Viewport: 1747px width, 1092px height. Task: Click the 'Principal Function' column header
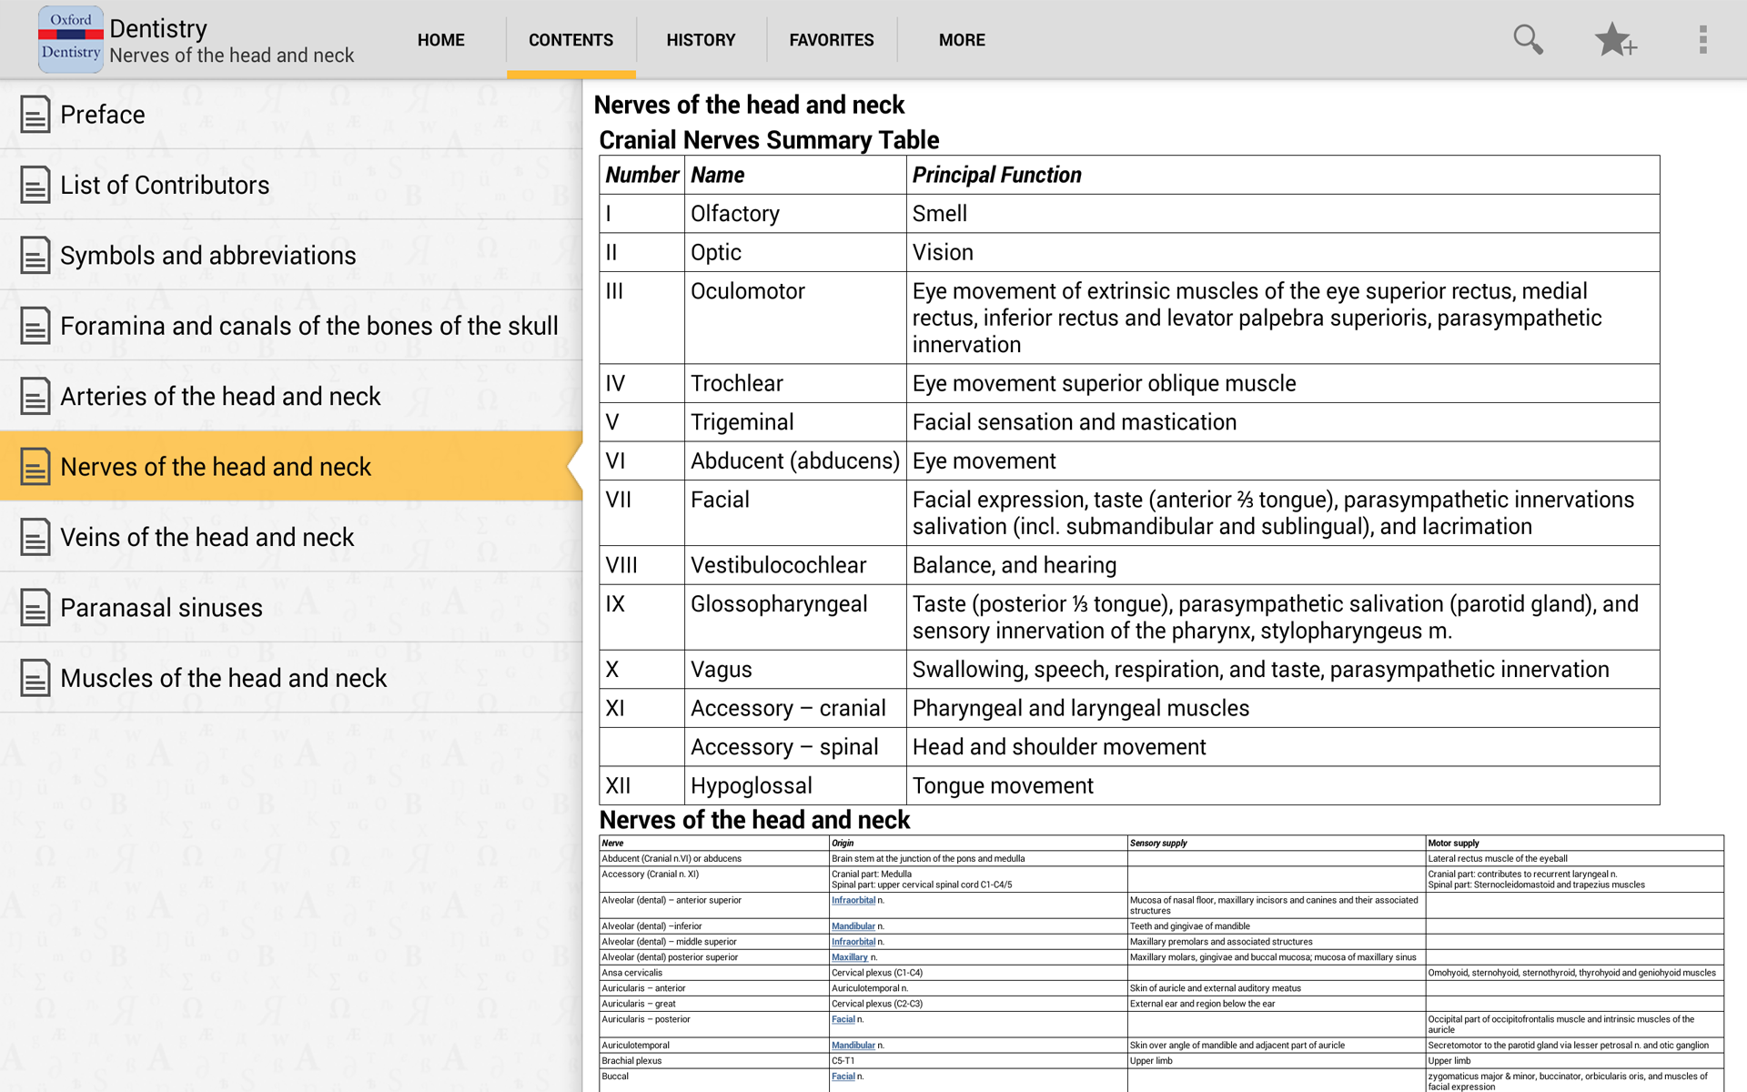coord(1283,175)
